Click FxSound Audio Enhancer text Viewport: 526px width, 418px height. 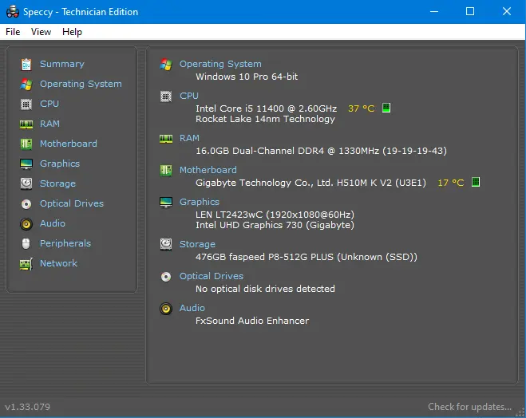(x=252, y=321)
